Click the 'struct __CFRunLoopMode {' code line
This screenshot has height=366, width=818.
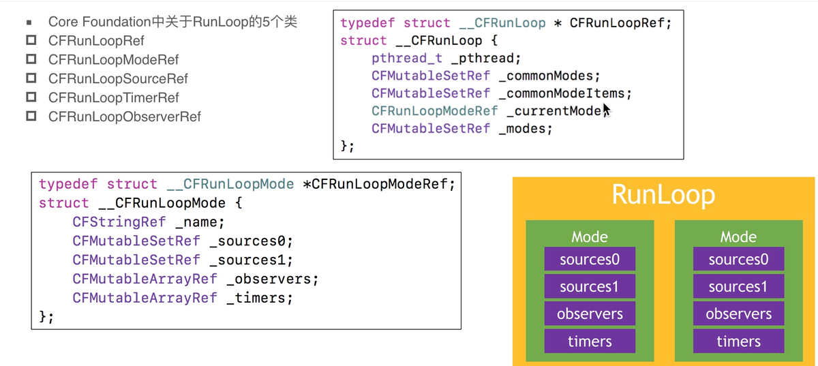(x=140, y=203)
